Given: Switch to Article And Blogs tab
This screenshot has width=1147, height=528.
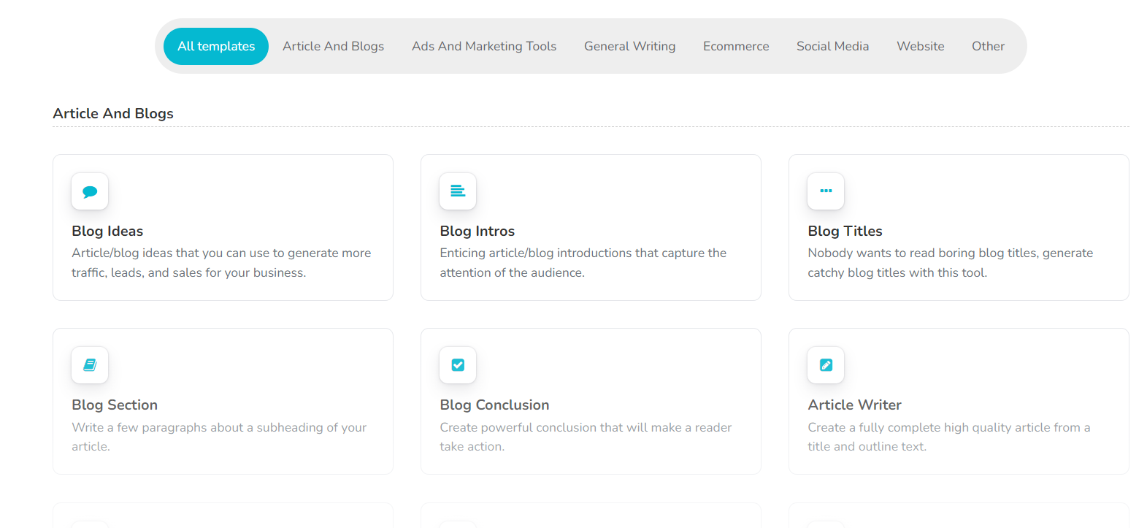Looking at the screenshot, I should coord(333,46).
